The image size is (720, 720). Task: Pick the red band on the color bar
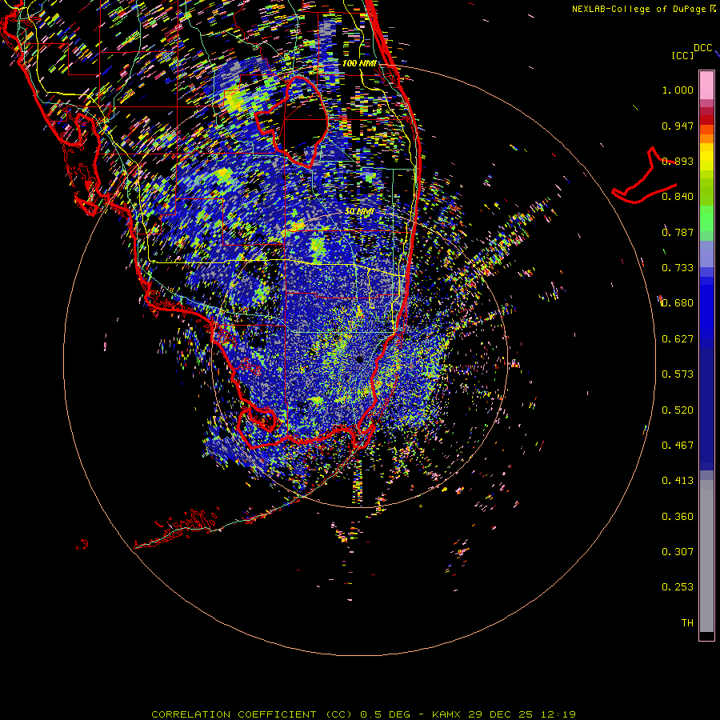pyautogui.click(x=706, y=120)
